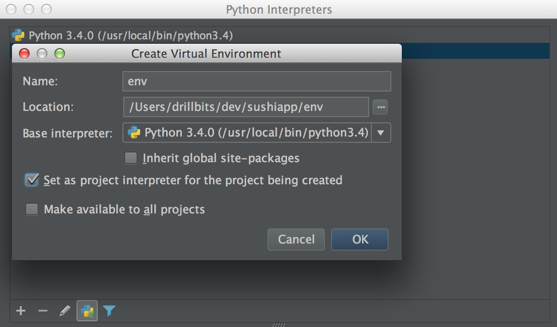Toggle the interpreter filter icon
The image size is (557, 327).
[109, 311]
